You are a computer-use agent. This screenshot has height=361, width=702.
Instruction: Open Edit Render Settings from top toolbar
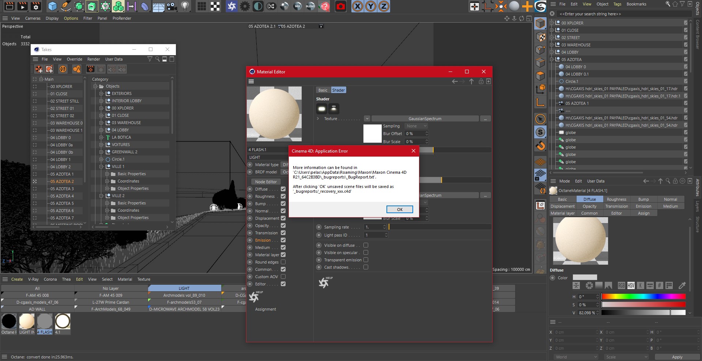pyautogui.click(x=36, y=6)
